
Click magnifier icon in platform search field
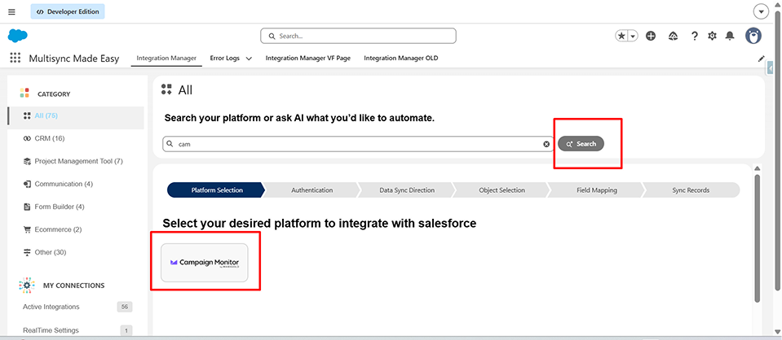170,144
